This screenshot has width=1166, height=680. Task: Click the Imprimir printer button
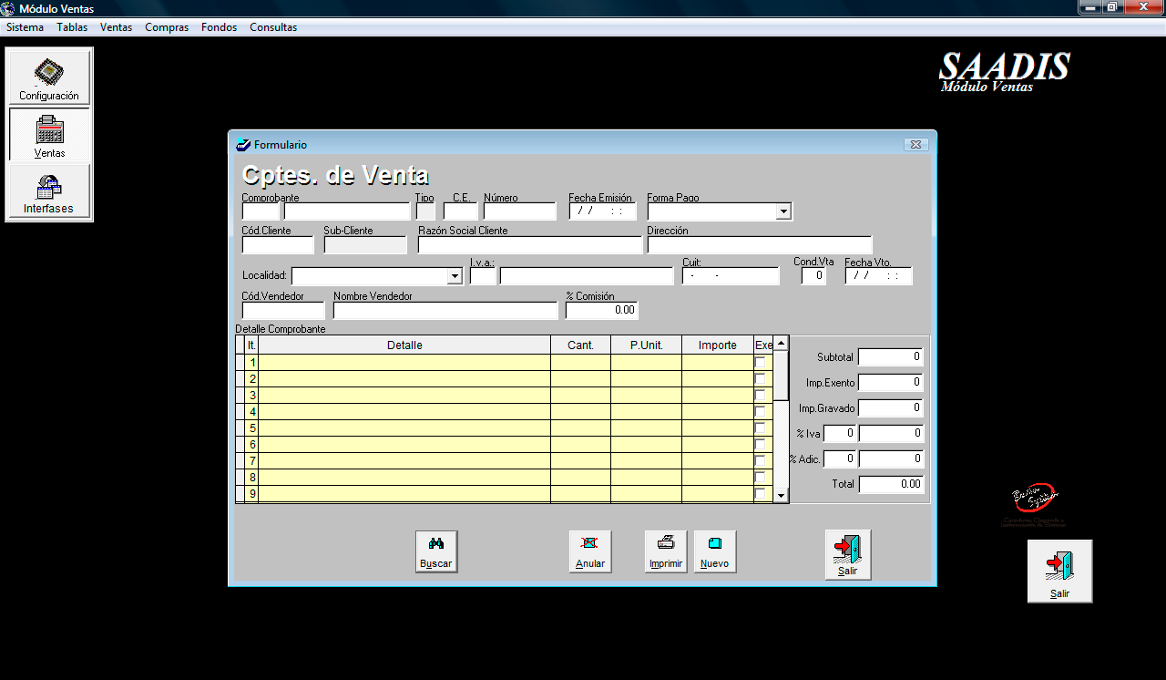pos(666,551)
